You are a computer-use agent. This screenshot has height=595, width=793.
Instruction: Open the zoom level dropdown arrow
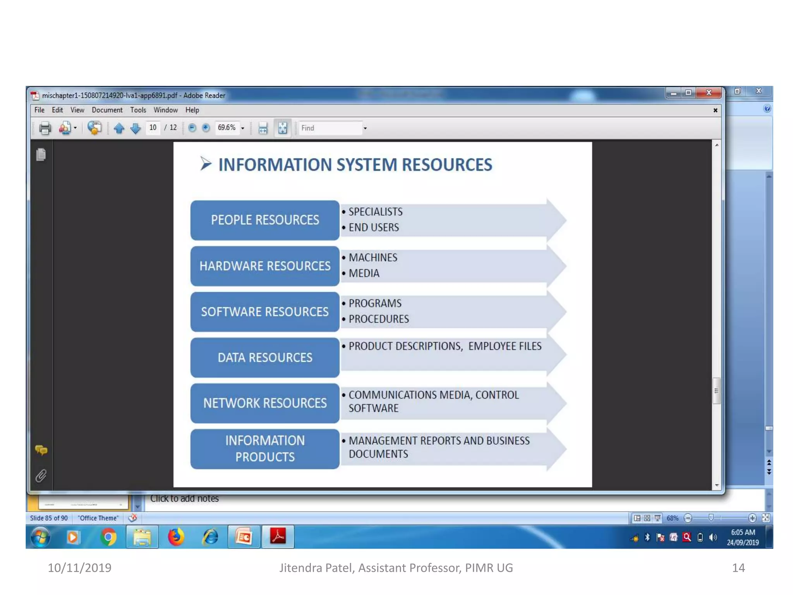click(x=243, y=128)
